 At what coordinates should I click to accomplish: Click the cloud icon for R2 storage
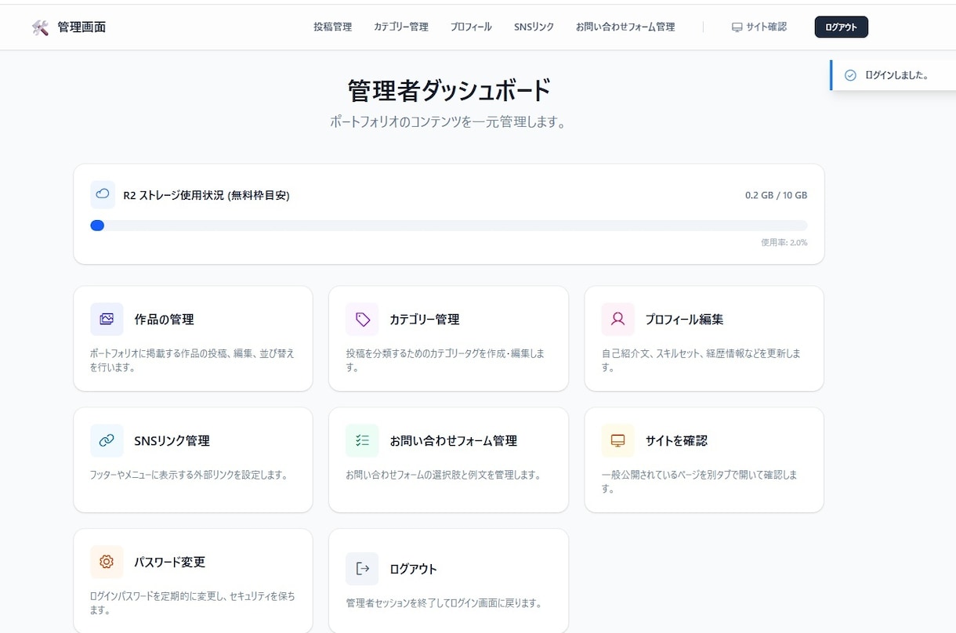tap(103, 194)
